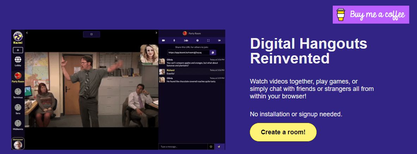This screenshot has width=417, height=154.
Task: Click the Party Room chat header title
Action: (x=195, y=33)
